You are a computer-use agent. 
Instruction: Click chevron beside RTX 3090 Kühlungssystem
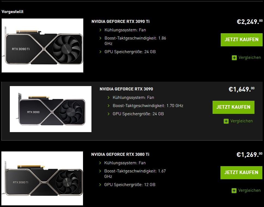point(109,98)
